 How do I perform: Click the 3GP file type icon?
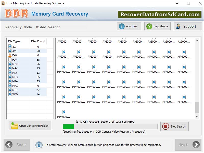[x=10, y=46]
